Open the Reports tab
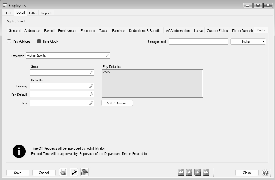 [46, 13]
